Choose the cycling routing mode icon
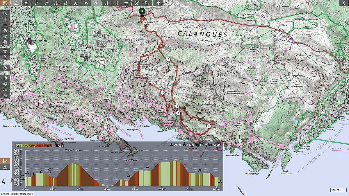 coord(75,3)
